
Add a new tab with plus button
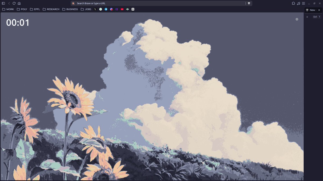[307, 17]
